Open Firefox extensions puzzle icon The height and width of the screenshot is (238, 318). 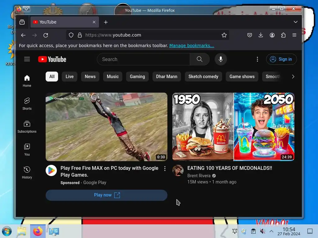click(283, 35)
